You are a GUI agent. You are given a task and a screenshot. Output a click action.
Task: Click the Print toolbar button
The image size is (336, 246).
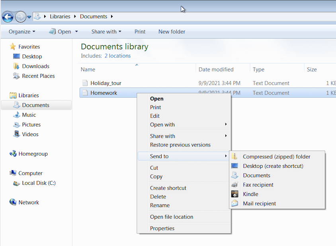[x=140, y=32]
